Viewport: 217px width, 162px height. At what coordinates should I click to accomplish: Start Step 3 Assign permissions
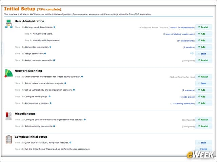pos(203,54)
